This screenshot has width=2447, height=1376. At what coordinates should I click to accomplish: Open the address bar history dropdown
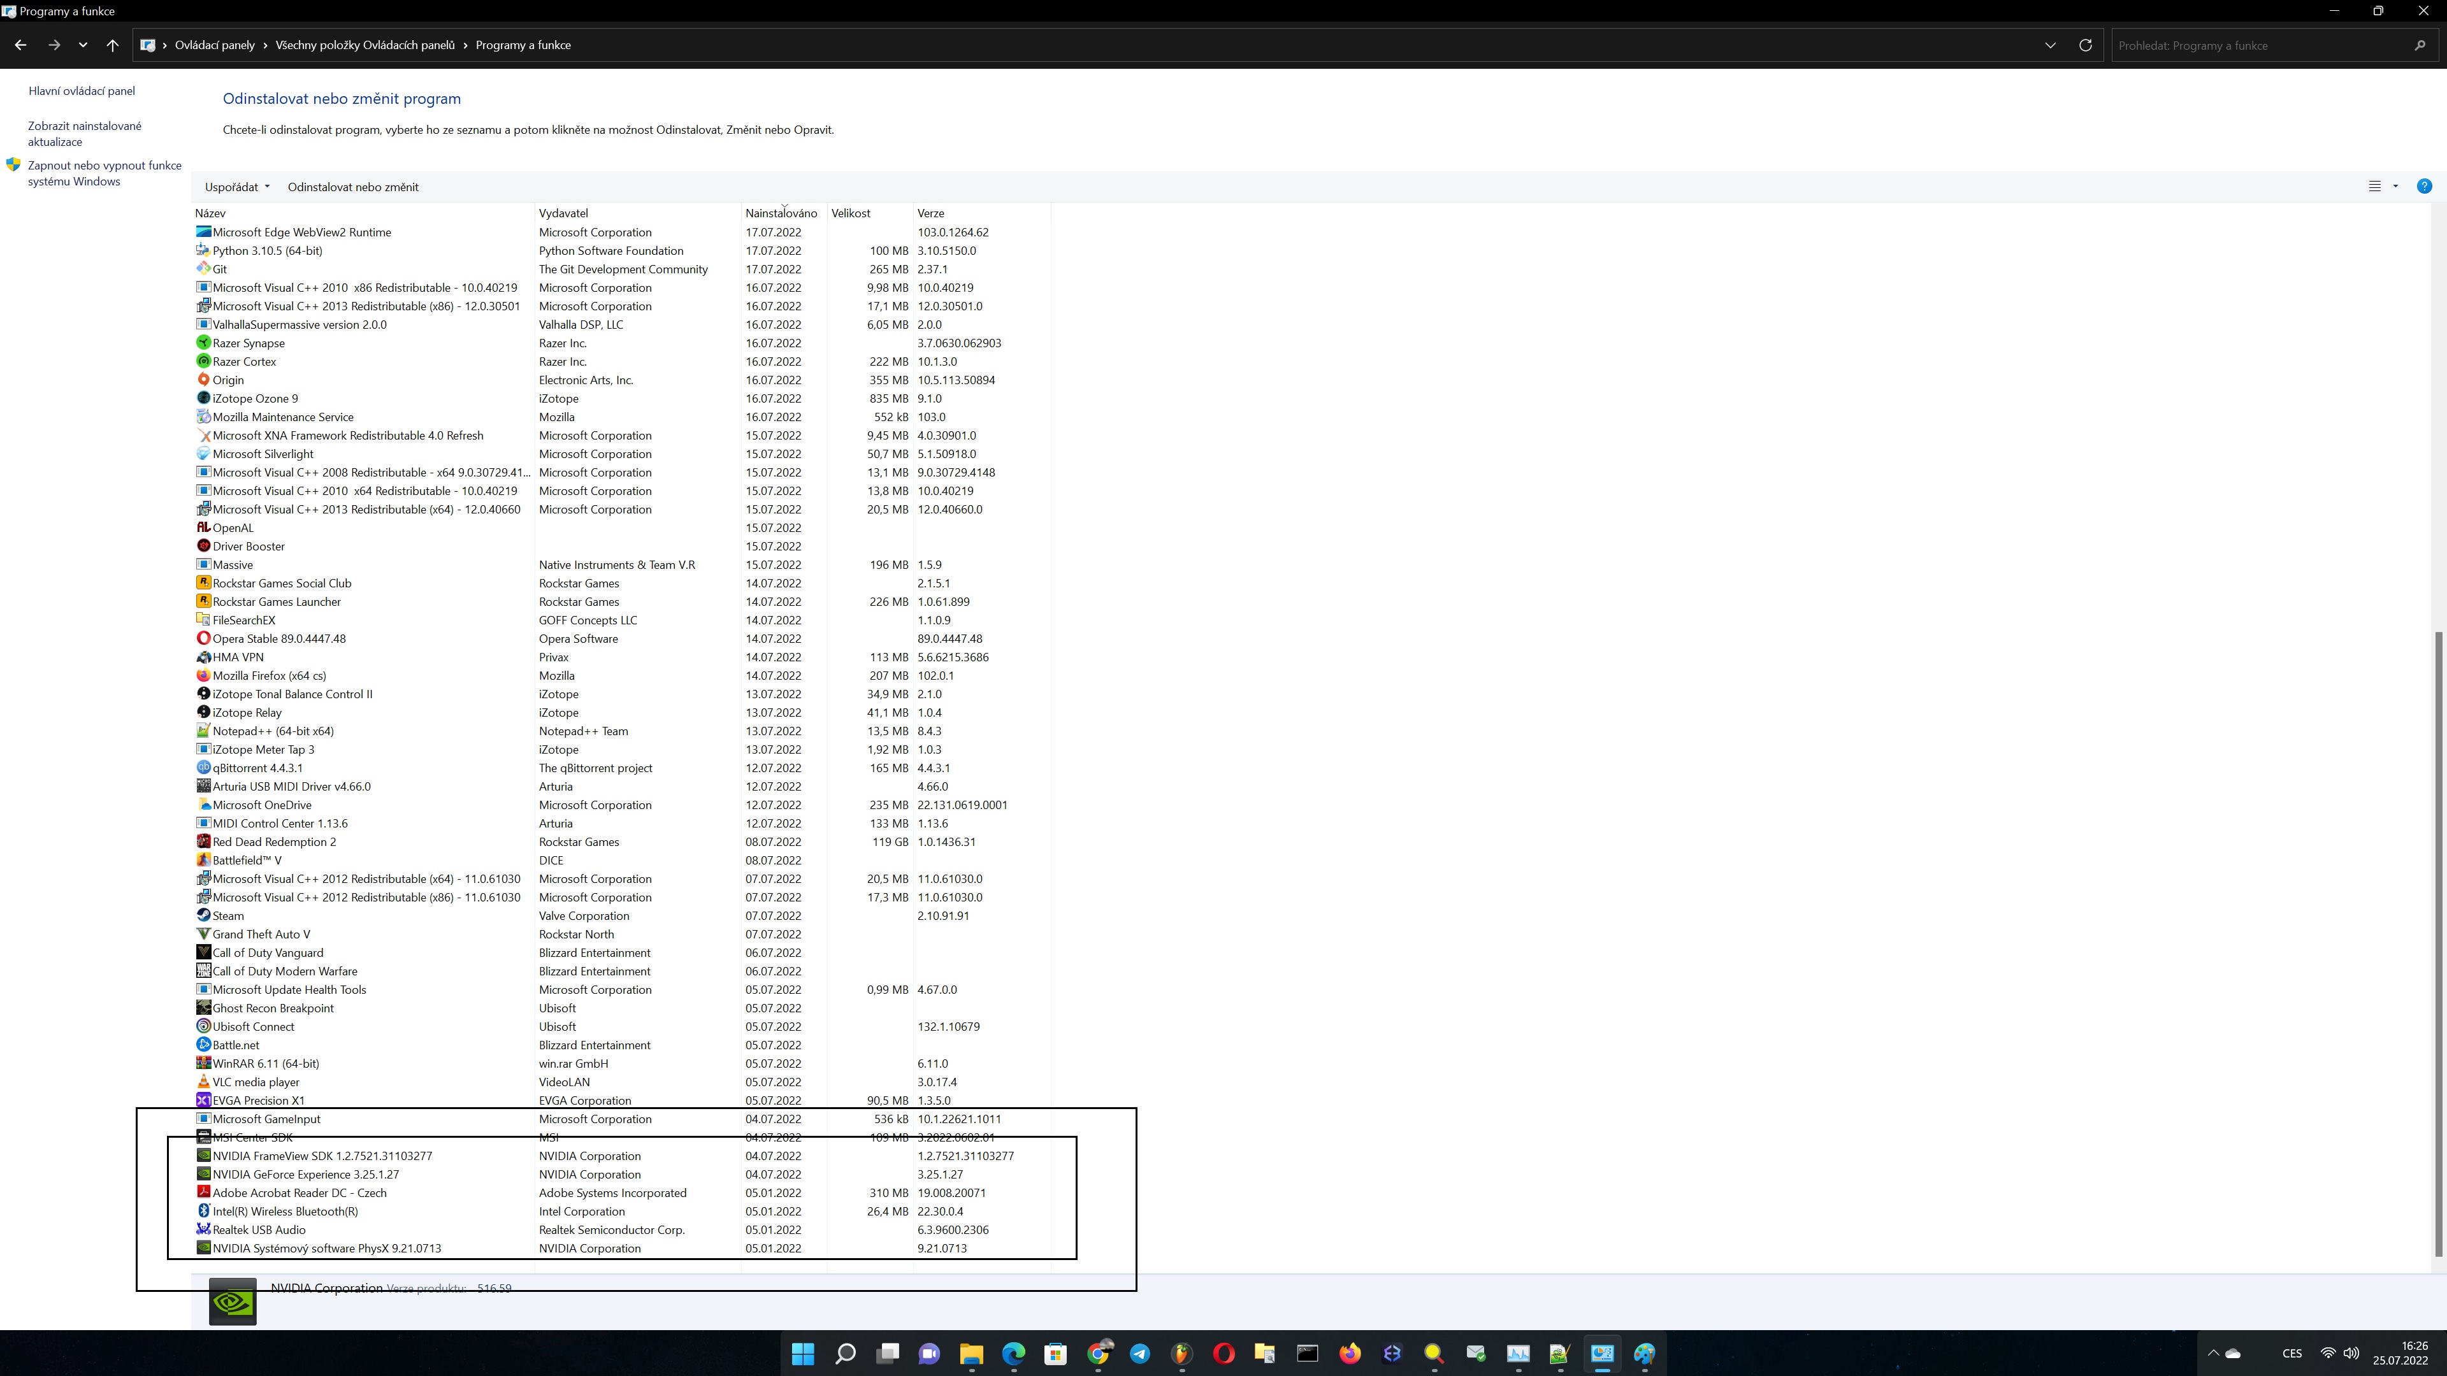pos(2050,45)
